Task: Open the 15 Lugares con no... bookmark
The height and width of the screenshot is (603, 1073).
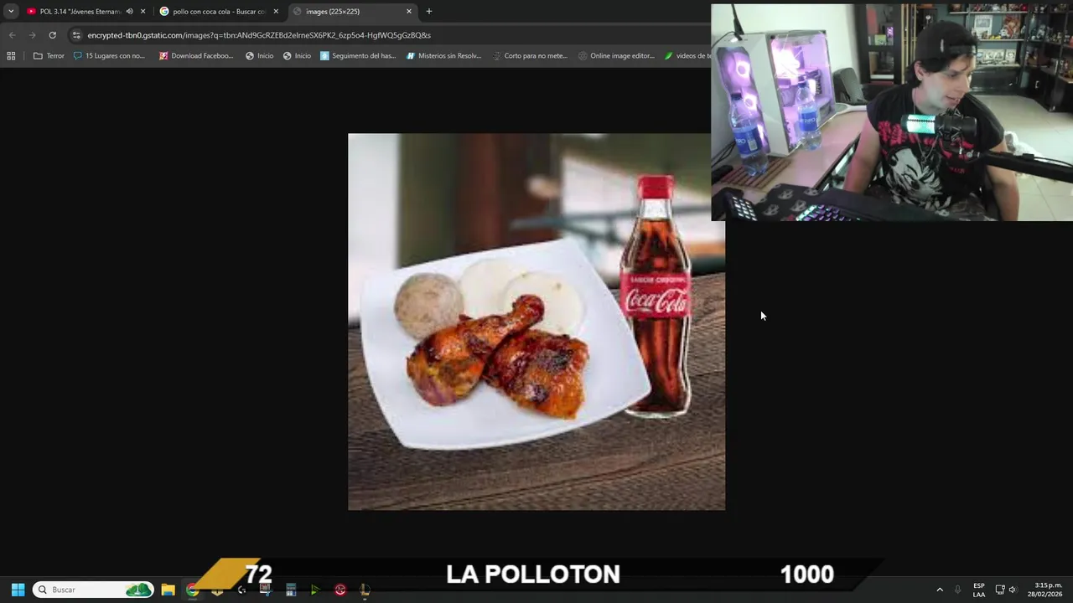Action: (109, 56)
